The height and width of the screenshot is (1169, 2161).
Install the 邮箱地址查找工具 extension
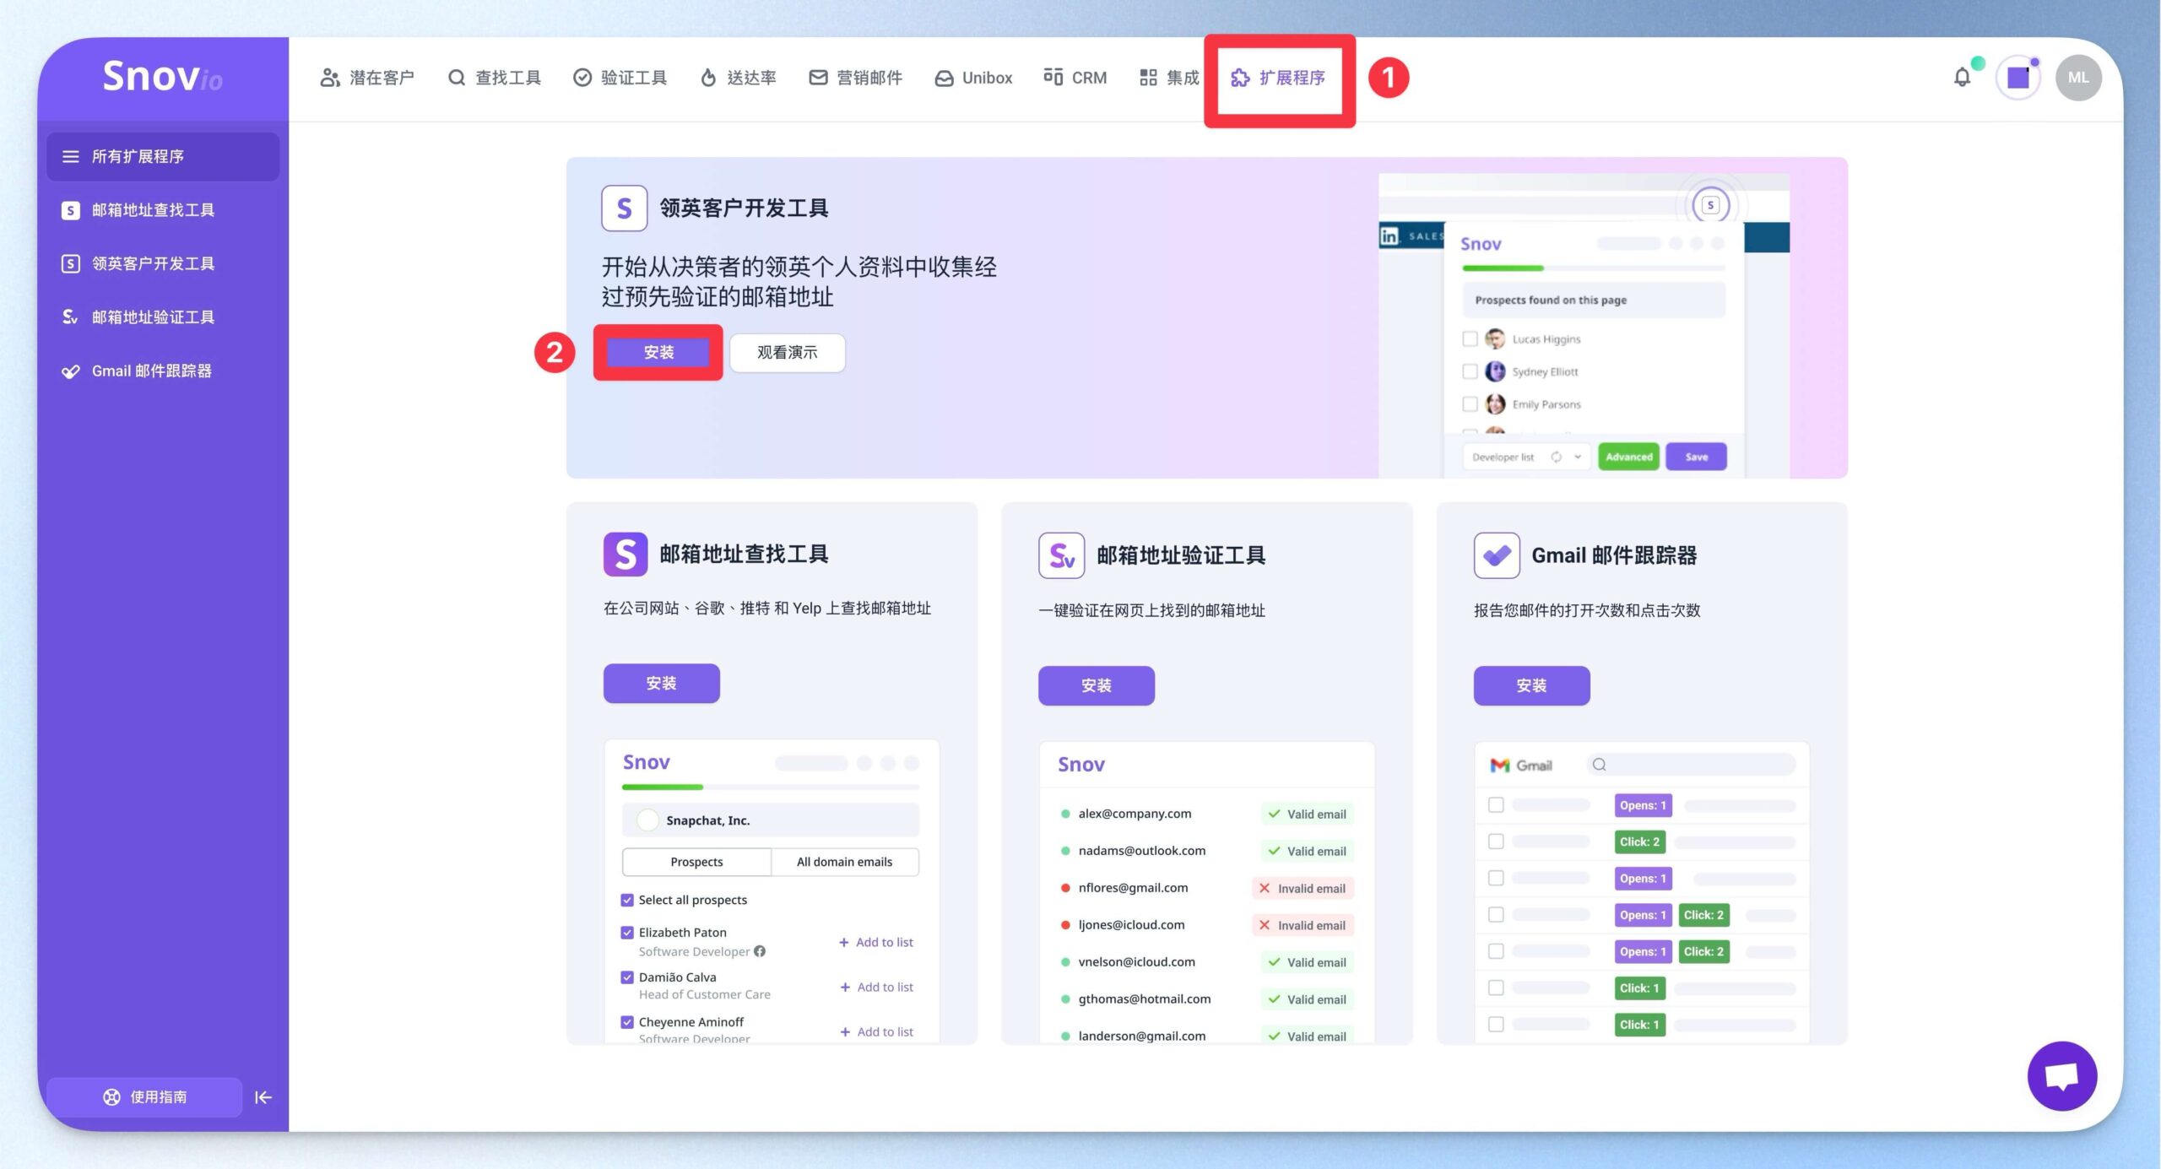pyautogui.click(x=661, y=683)
